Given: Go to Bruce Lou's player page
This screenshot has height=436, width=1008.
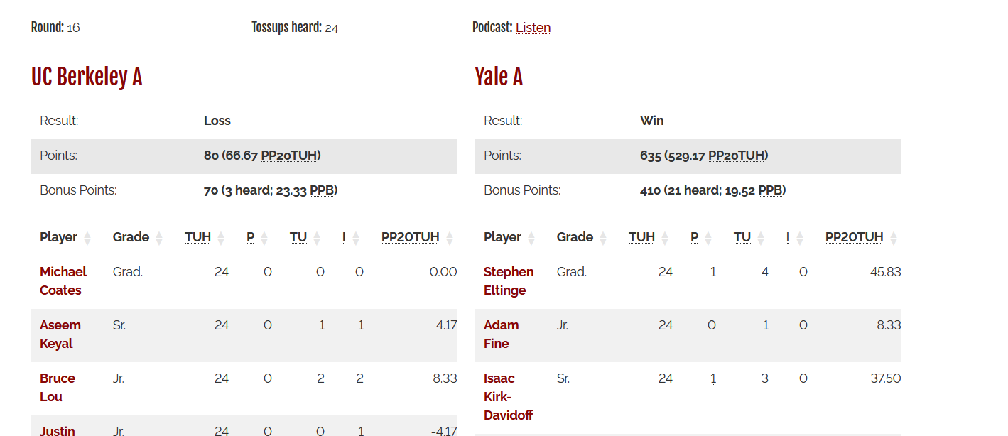Looking at the screenshot, I should tap(57, 387).
